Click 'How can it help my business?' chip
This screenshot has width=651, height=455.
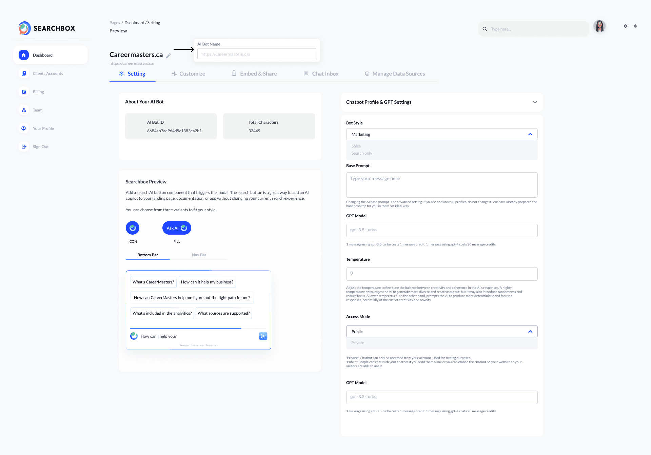207,282
